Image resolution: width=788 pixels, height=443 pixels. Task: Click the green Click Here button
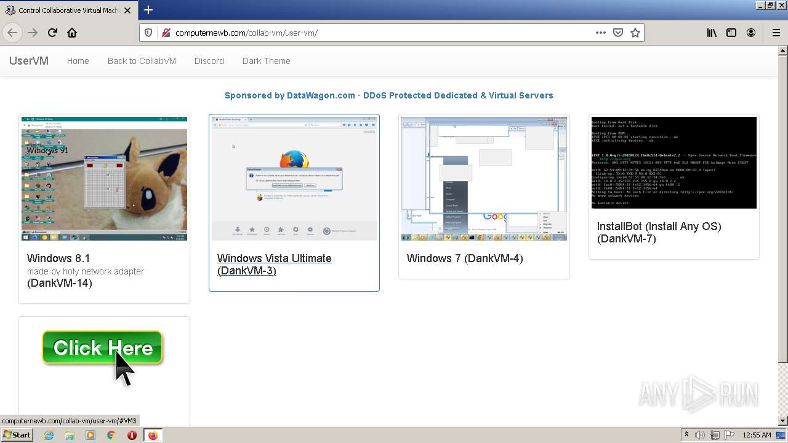(x=102, y=348)
